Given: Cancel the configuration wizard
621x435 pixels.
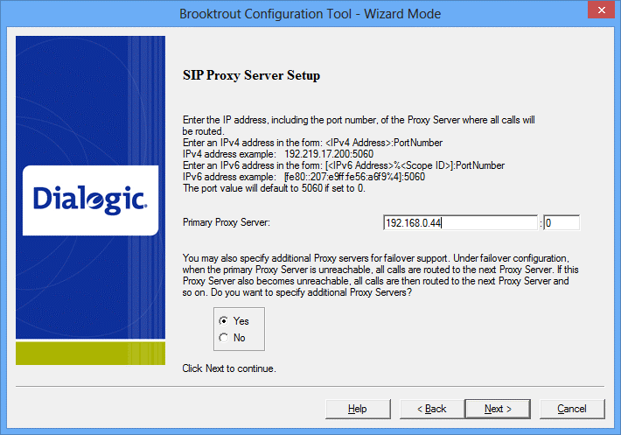Looking at the screenshot, I should [x=572, y=409].
